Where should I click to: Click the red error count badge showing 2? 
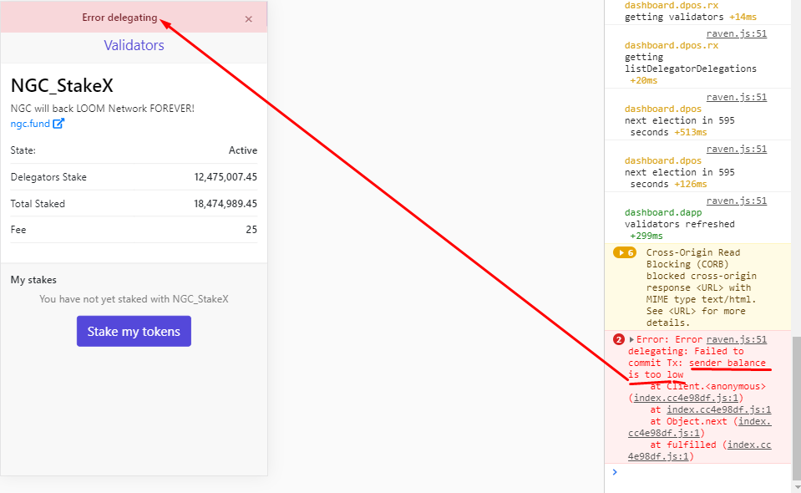click(618, 339)
